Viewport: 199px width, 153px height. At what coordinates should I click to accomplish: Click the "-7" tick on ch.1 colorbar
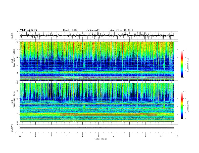click(x=185, y=77)
